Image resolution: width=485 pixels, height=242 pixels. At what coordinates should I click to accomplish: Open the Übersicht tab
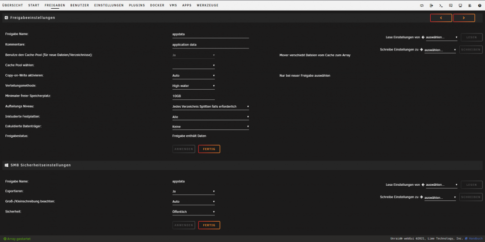[13, 5]
